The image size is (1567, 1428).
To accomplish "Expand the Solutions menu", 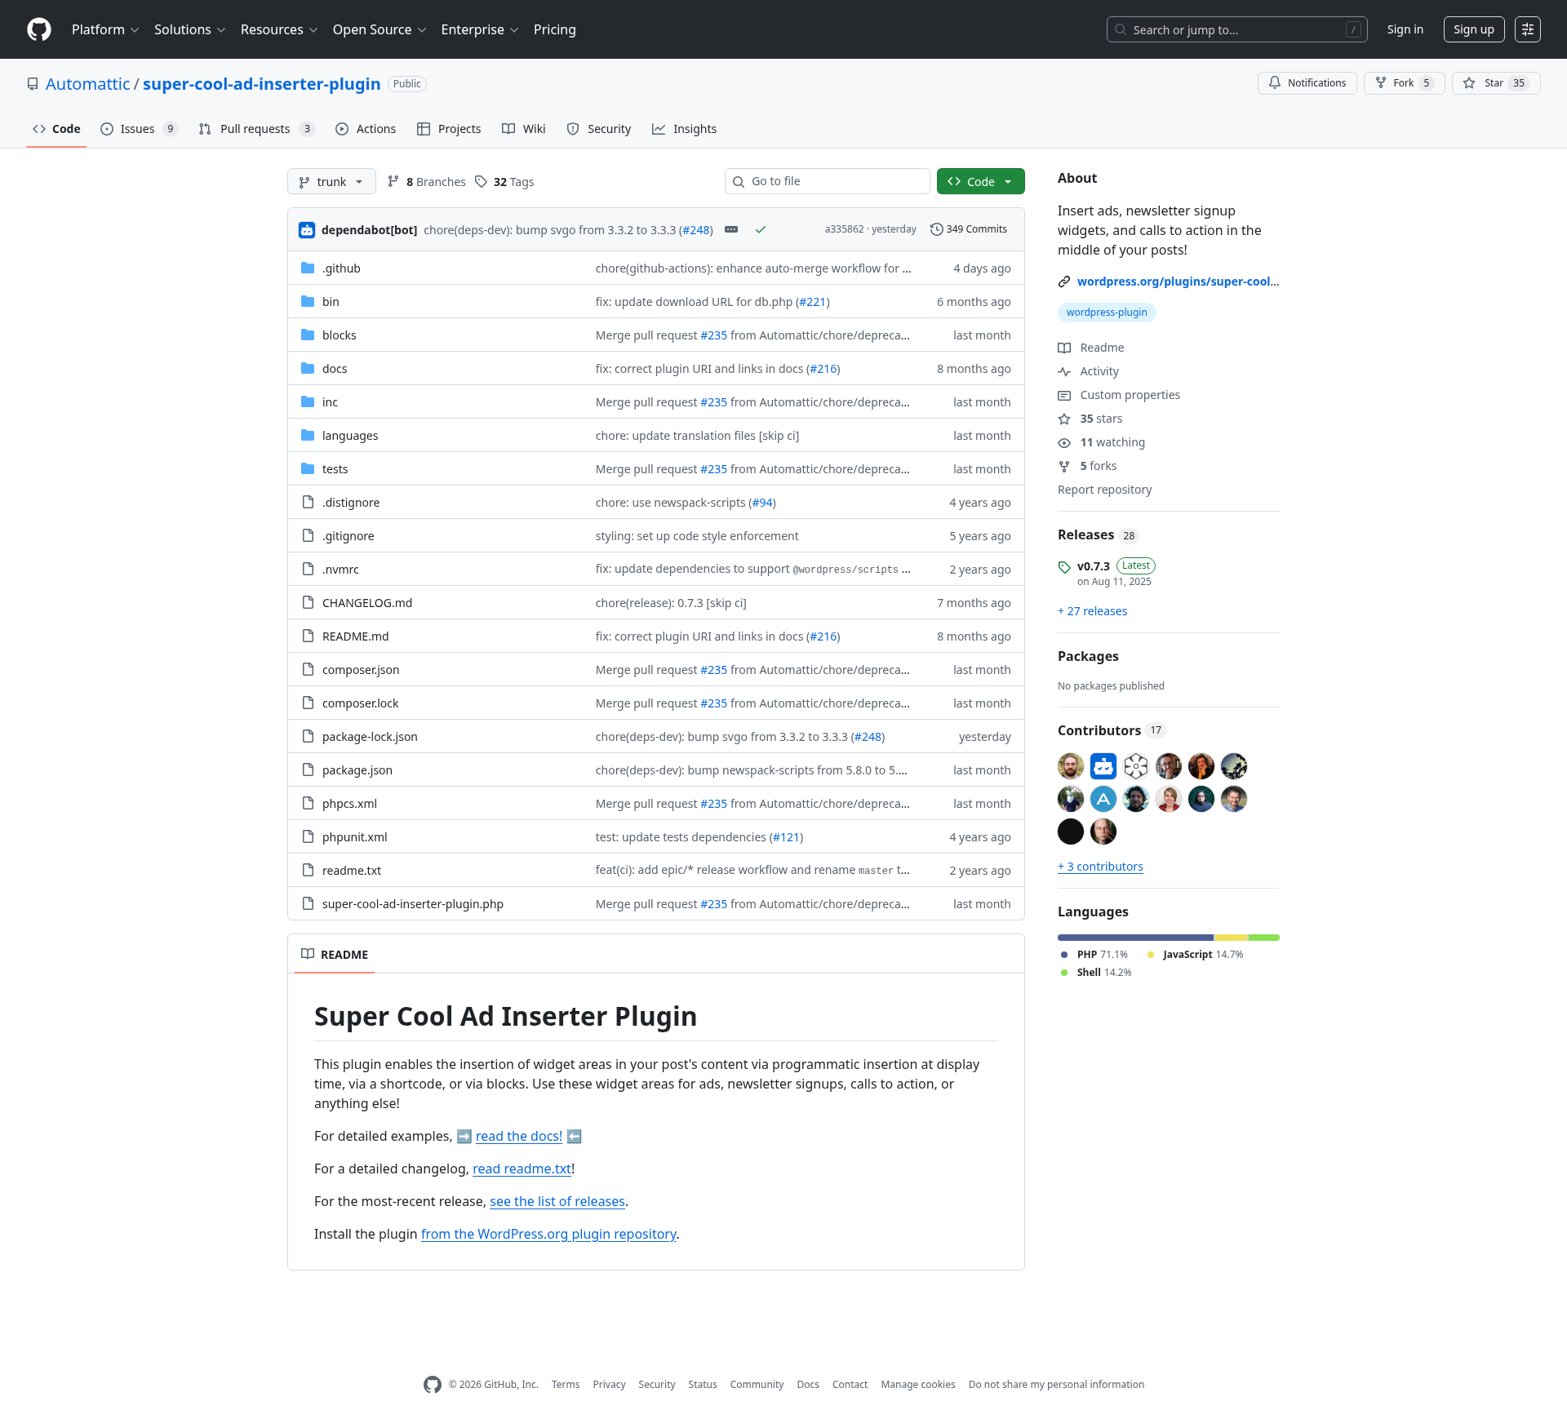I will point(189,29).
